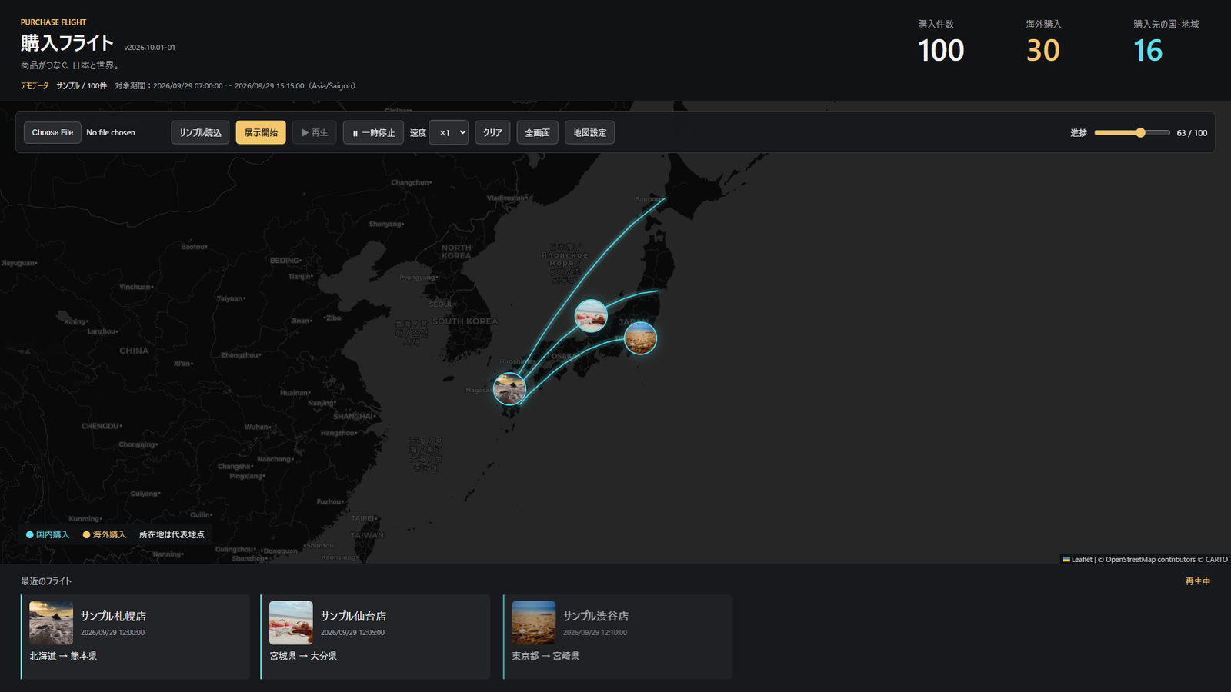Image resolution: width=1231 pixels, height=692 pixels.
Task: Pause playback with 一時停止
Action: [373, 132]
